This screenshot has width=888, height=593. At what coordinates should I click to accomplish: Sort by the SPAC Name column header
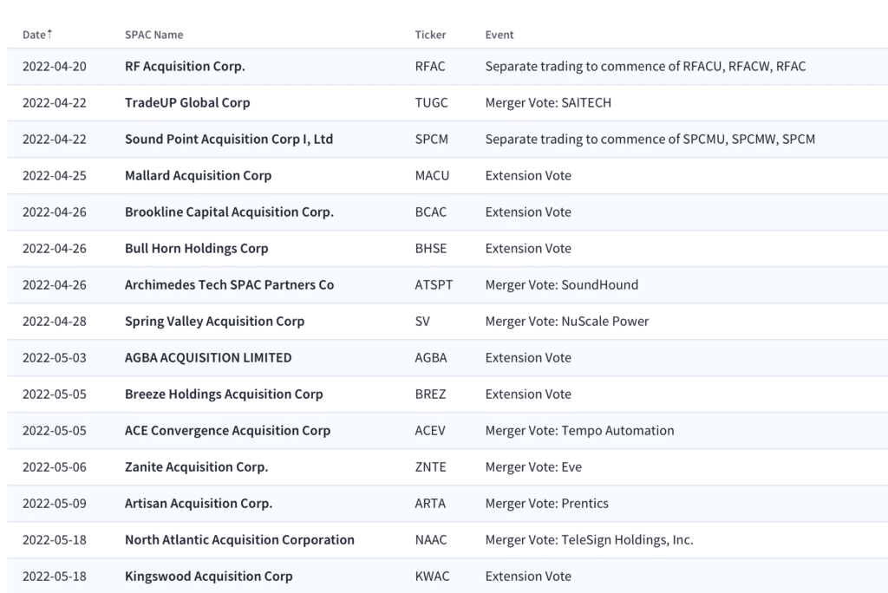154,35
